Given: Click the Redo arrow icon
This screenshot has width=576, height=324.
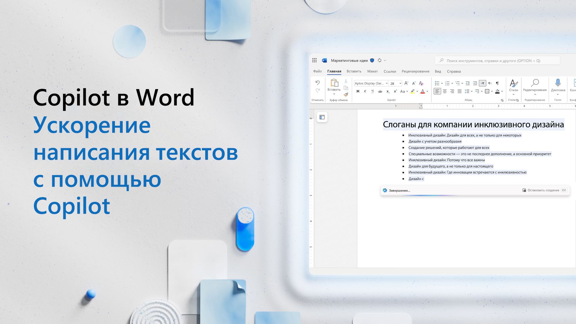Looking at the screenshot, I should pos(317,90).
